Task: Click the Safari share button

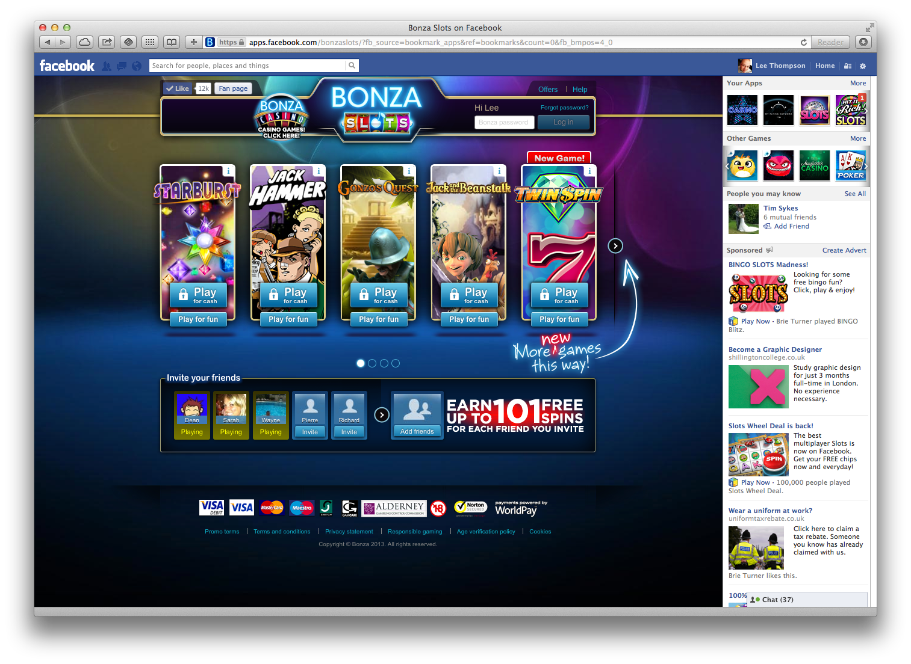Action: (x=107, y=42)
